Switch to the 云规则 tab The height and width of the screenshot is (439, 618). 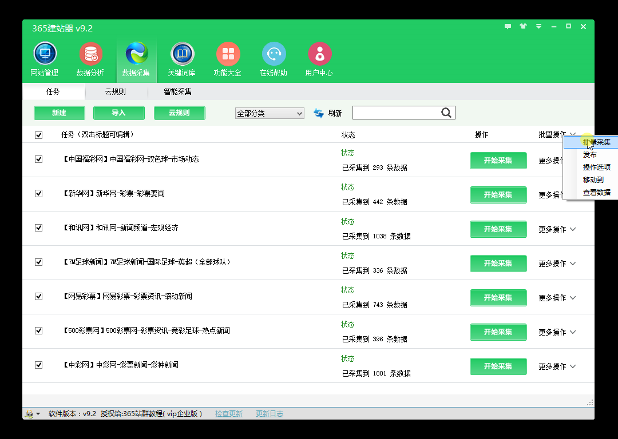pos(116,91)
